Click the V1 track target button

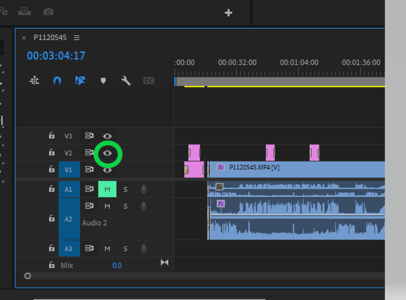[x=69, y=169]
